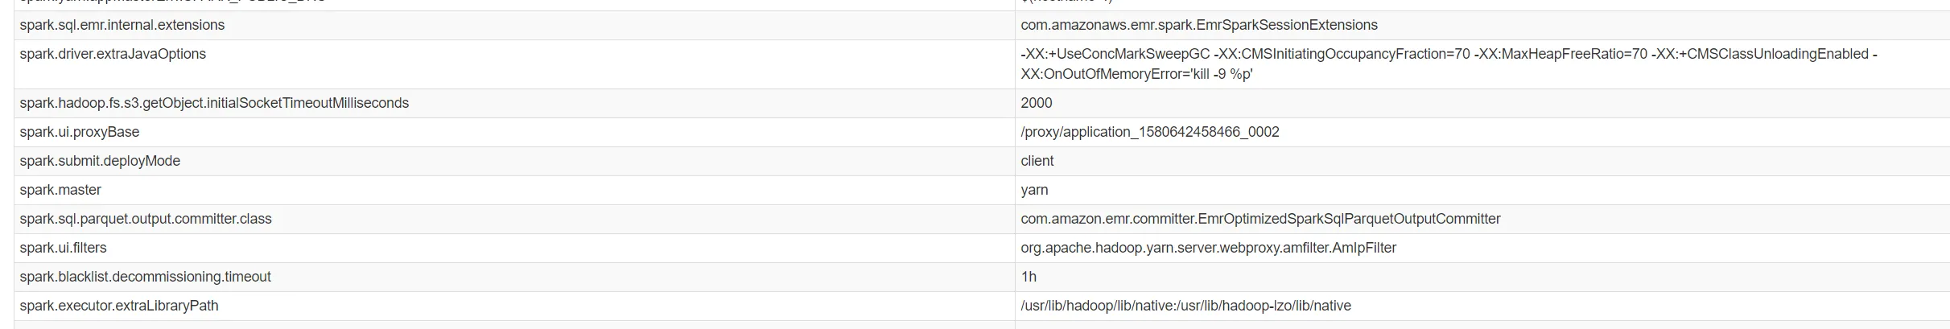Select the AmIpFilter class value
1950x329 pixels.
click(1208, 248)
